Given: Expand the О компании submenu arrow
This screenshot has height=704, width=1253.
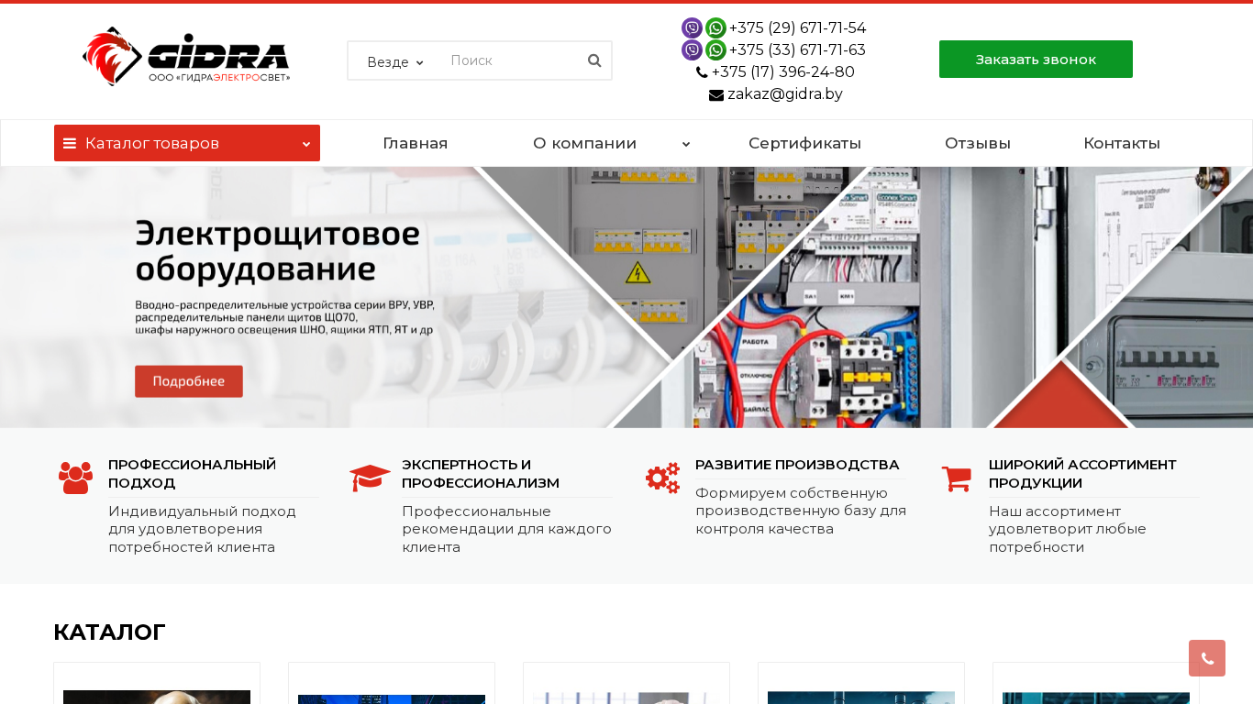Looking at the screenshot, I should coord(686,144).
